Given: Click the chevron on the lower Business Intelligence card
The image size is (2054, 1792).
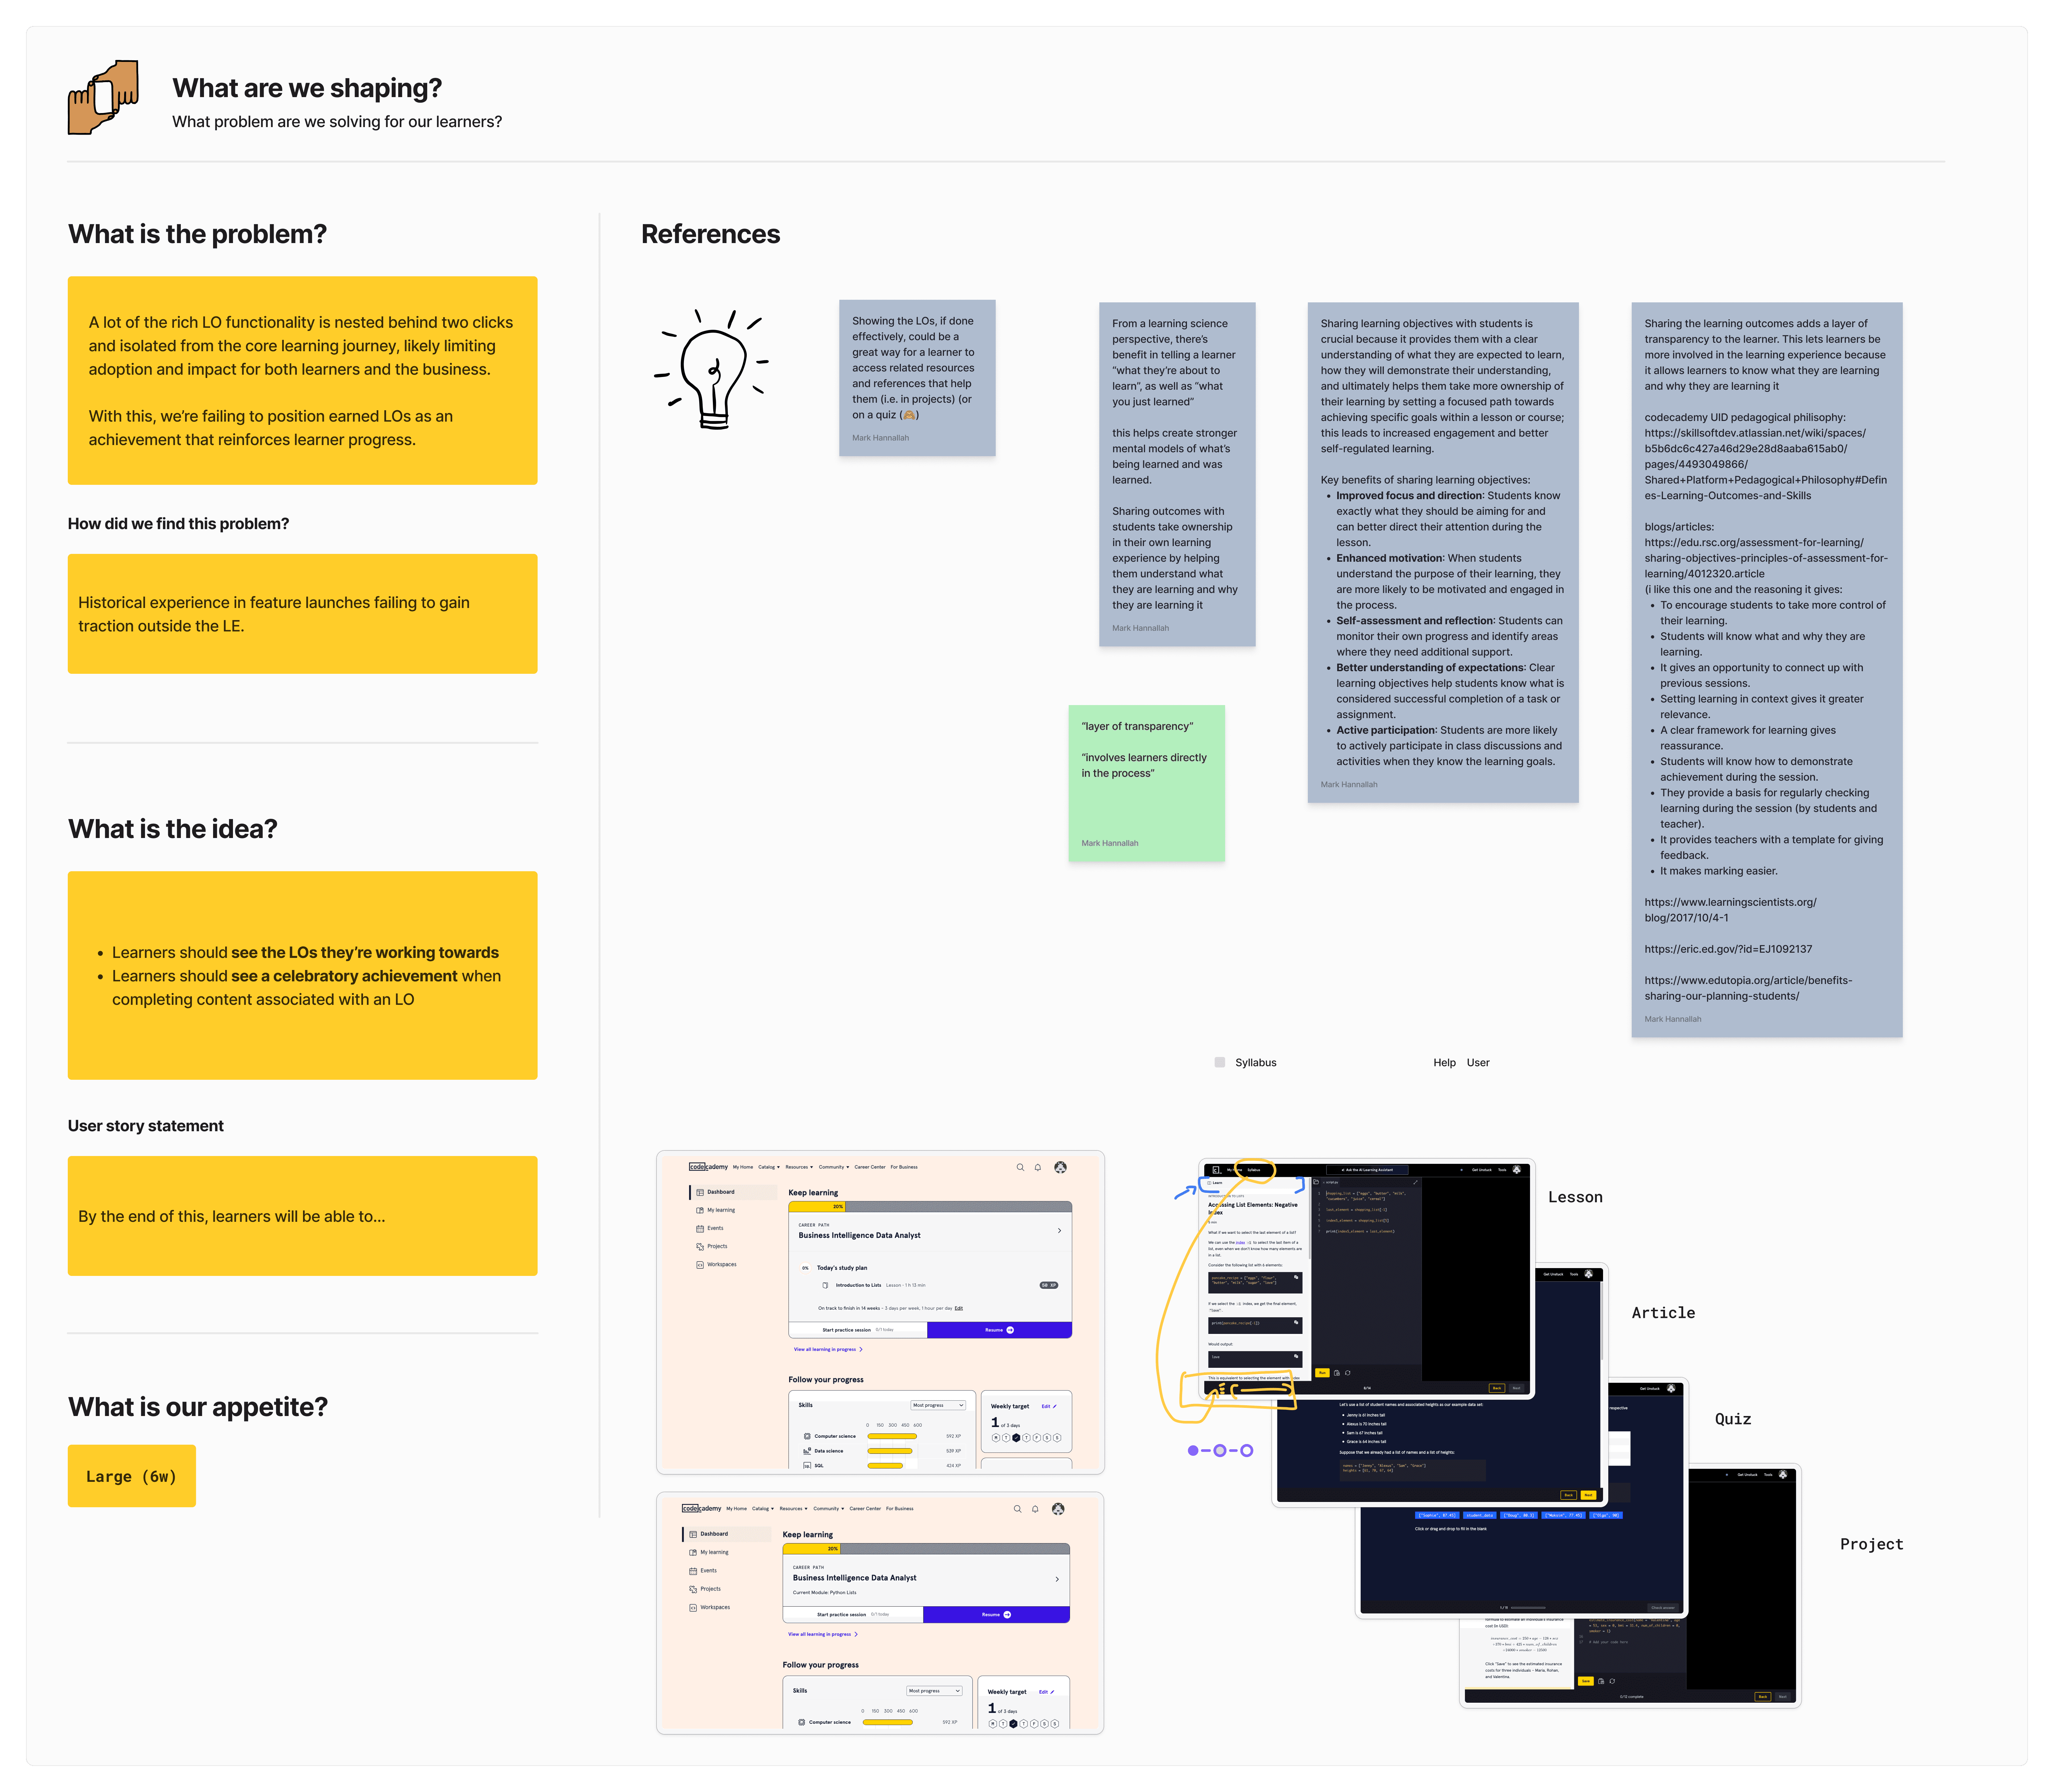Looking at the screenshot, I should point(1057,1579).
